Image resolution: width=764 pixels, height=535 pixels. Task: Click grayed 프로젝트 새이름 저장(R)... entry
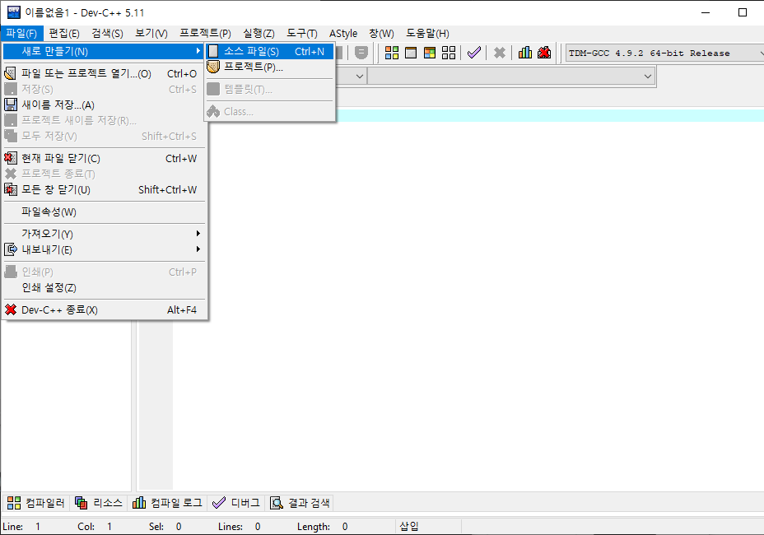[104, 120]
